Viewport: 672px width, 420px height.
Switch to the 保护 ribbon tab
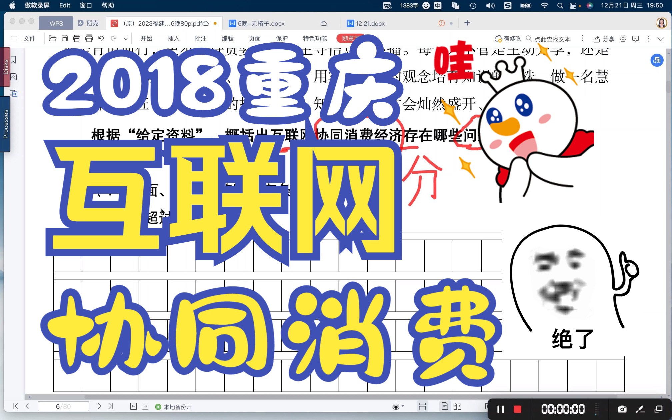(282, 38)
